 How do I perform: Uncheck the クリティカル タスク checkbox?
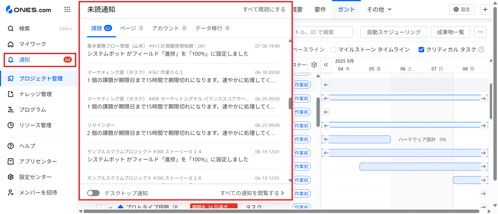421,49
